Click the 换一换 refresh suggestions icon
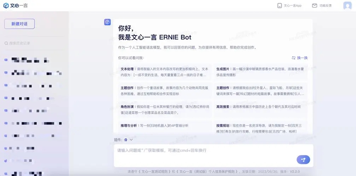 point(293,58)
